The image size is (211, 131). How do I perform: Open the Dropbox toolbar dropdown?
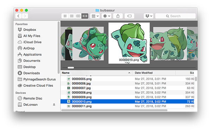click(x=148, y=16)
